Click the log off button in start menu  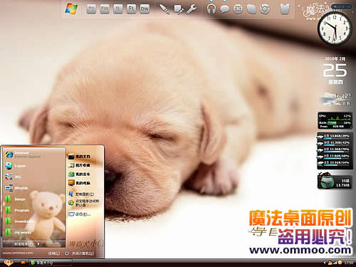coord(54,253)
